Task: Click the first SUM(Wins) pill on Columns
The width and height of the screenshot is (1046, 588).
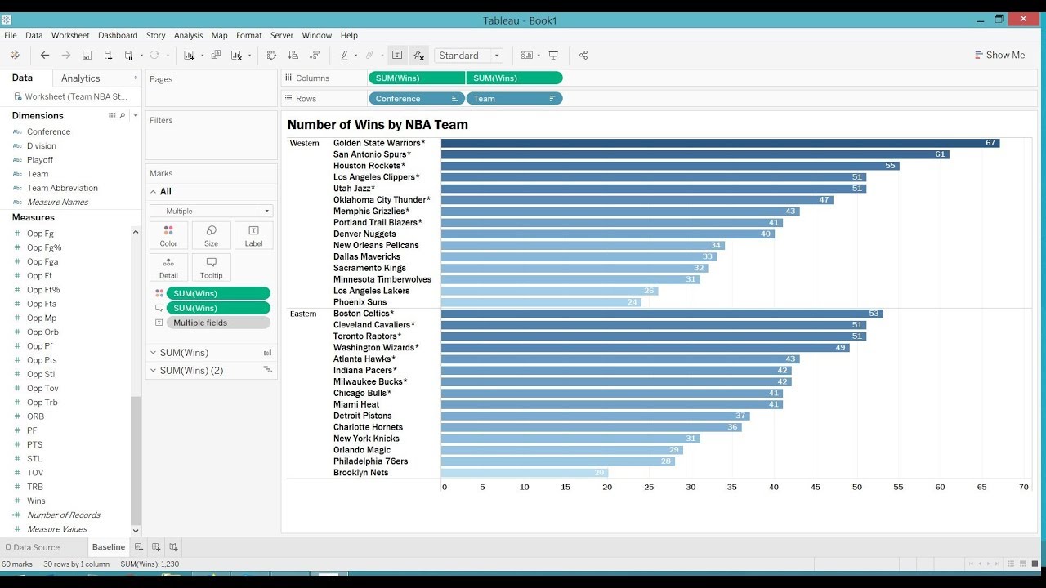Action: (x=417, y=78)
